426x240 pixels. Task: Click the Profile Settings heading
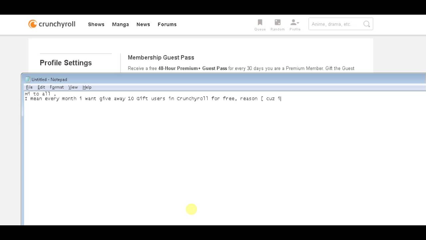[66, 63]
